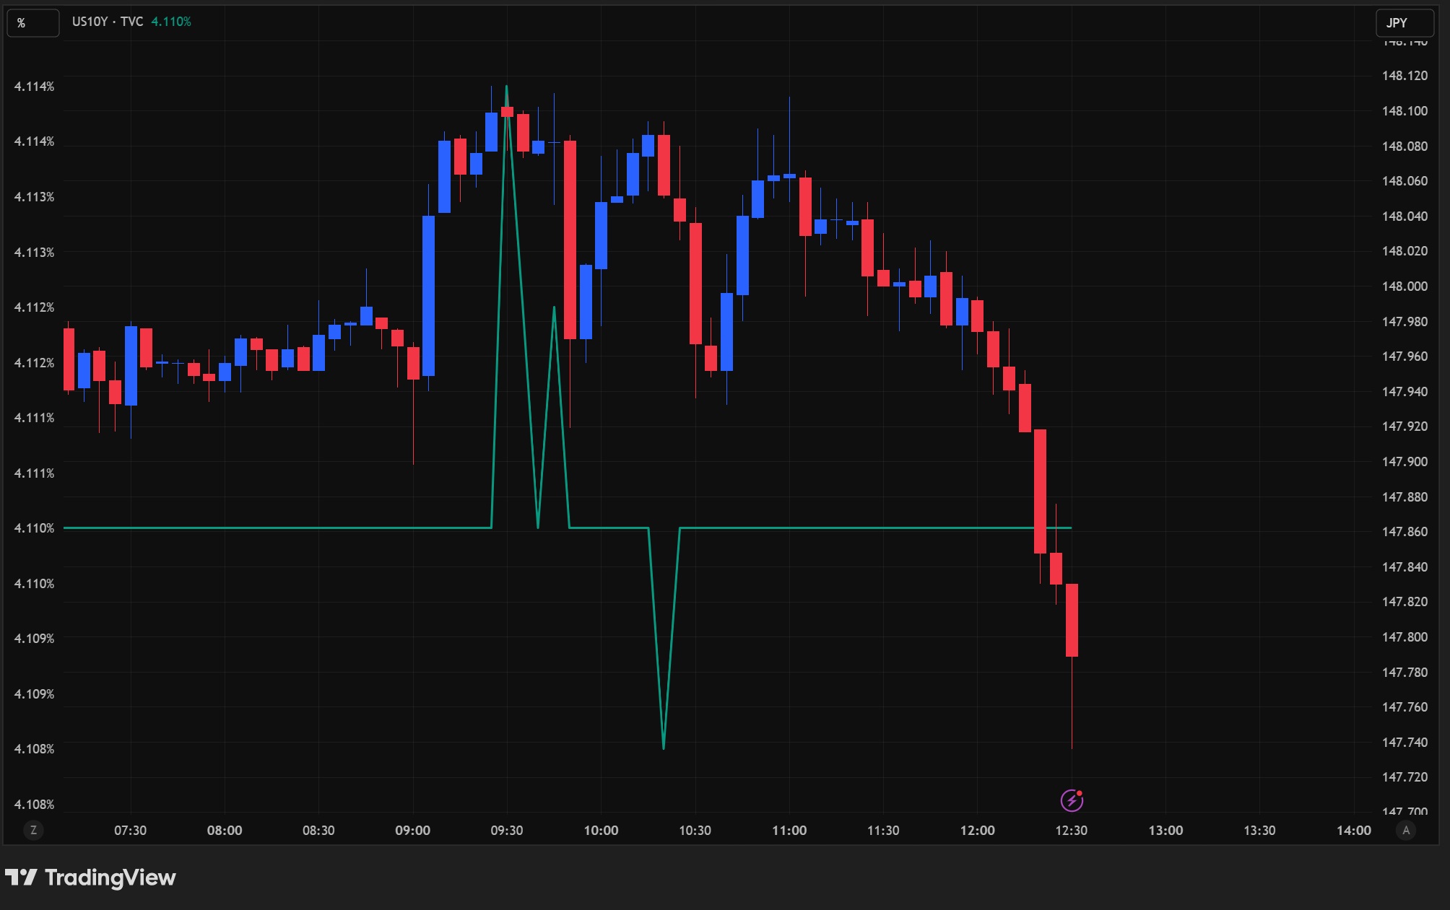Viewport: 1450px width, 910px height.
Task: Click the 148.000 price scale label
Action: tap(1404, 286)
